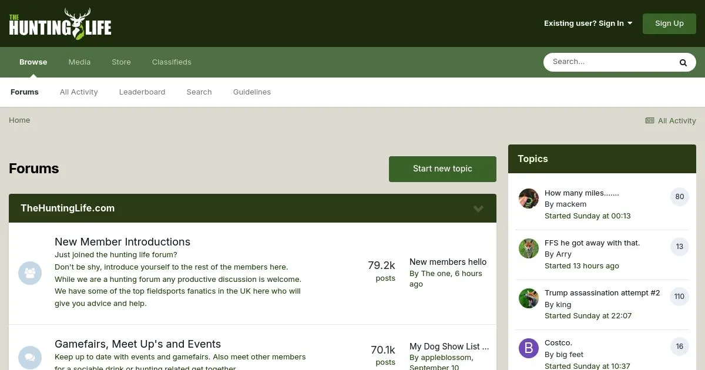
Task: Click The Hunting Life deer logo
Action: 60,23
